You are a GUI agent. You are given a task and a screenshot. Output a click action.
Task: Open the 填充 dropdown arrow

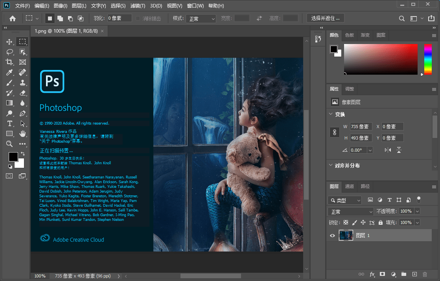(x=417, y=223)
